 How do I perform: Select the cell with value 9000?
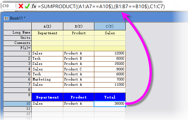click(x=110, y=69)
